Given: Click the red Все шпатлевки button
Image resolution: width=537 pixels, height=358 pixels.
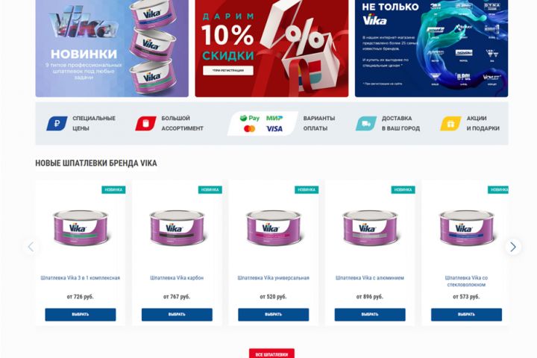Looking at the screenshot, I should point(271,354).
